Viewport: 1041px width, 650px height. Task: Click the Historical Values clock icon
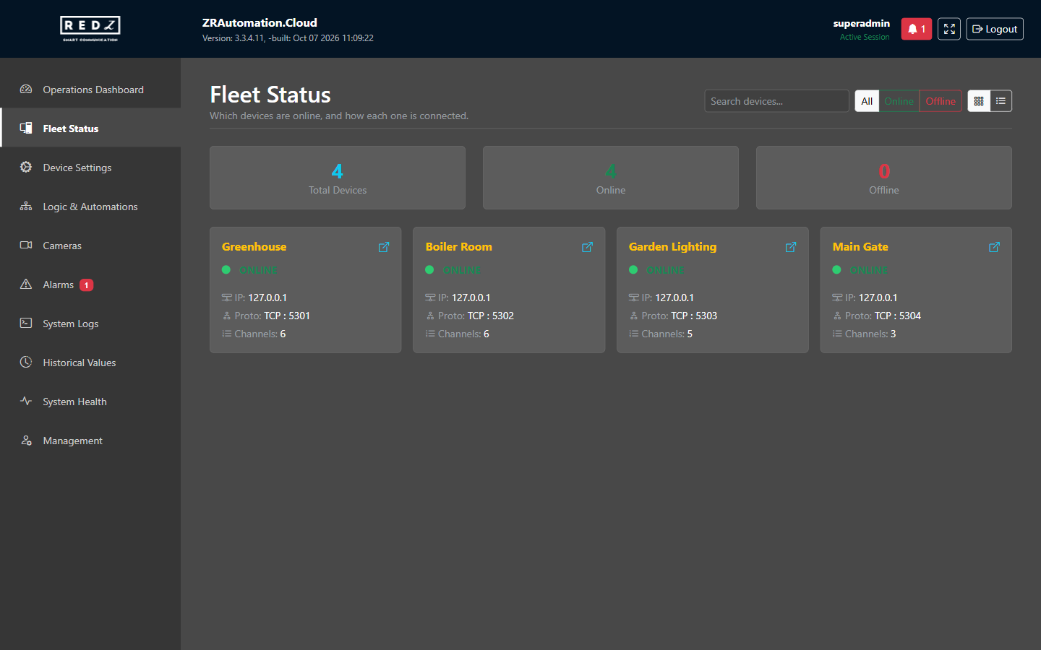(26, 363)
